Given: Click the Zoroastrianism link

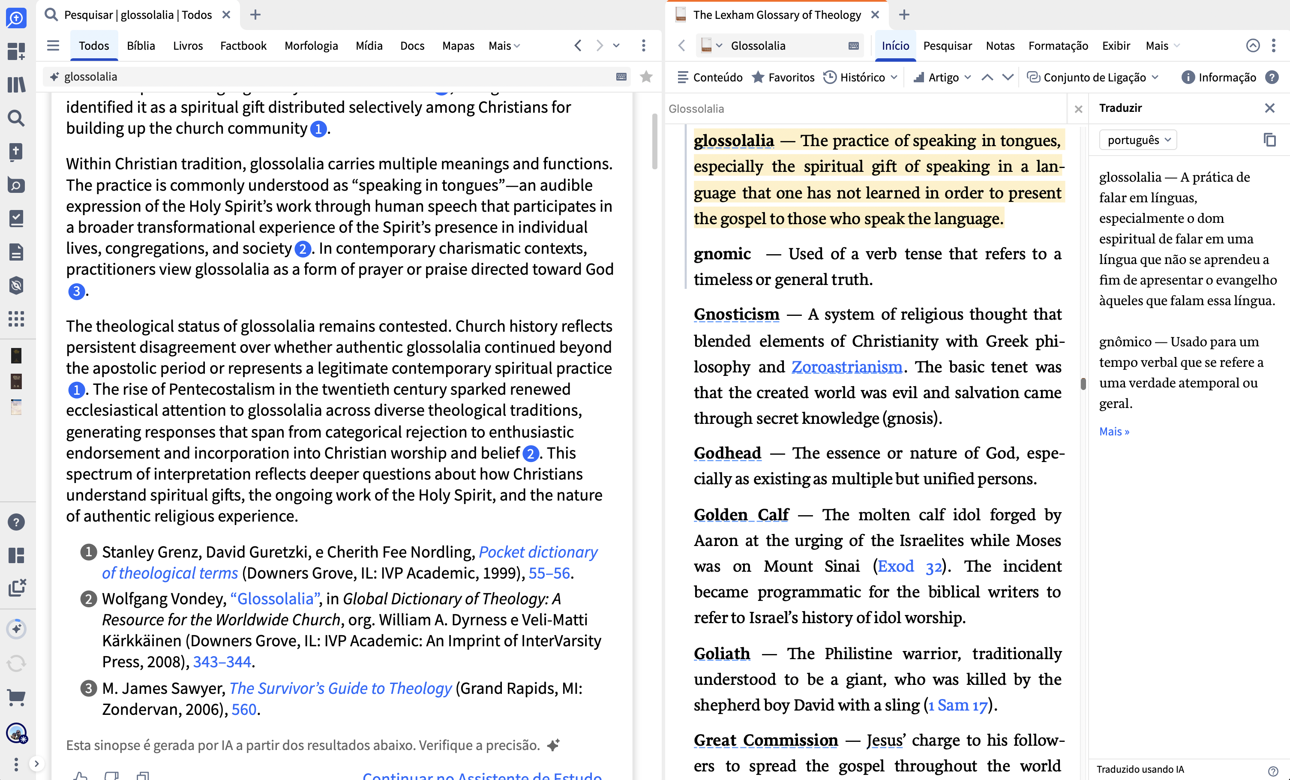Looking at the screenshot, I should [x=846, y=367].
